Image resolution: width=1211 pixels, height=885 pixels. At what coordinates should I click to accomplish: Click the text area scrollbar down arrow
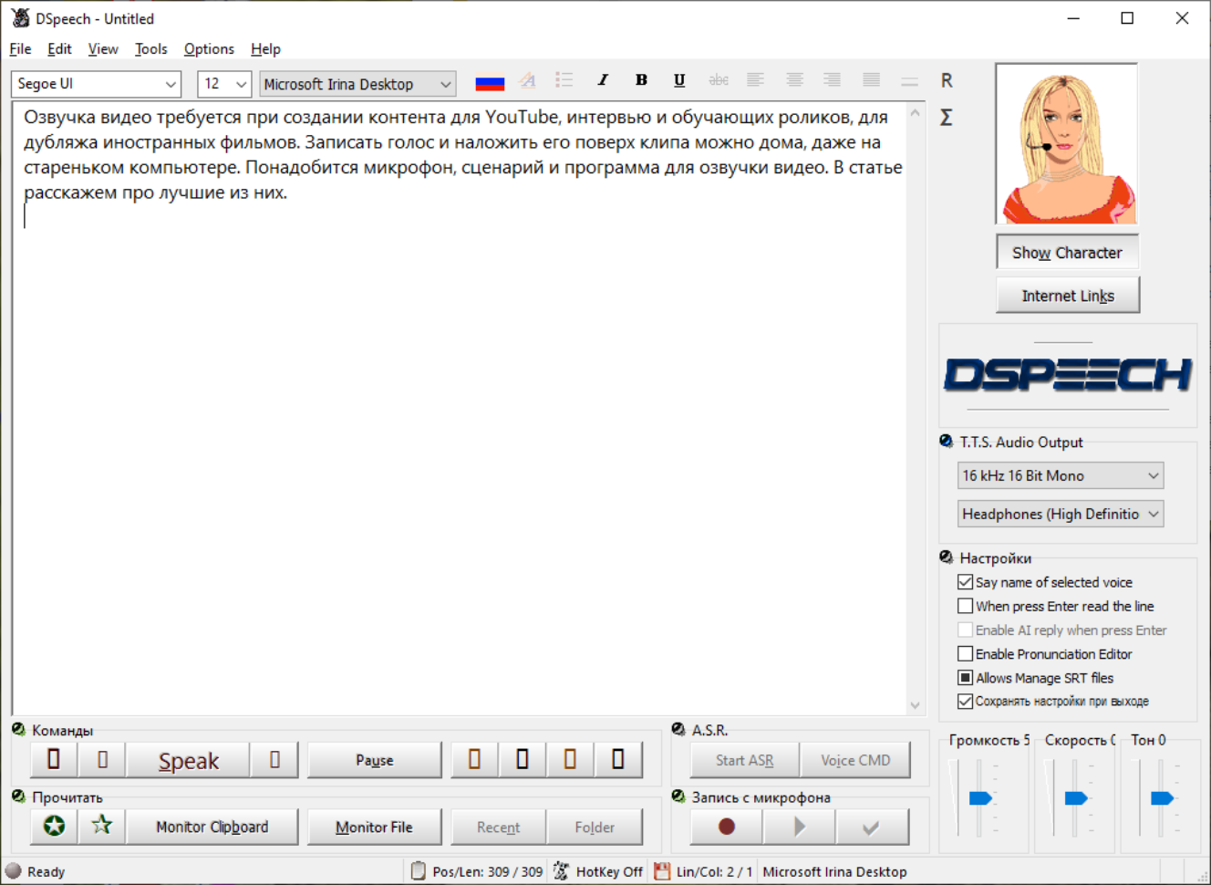tap(916, 705)
